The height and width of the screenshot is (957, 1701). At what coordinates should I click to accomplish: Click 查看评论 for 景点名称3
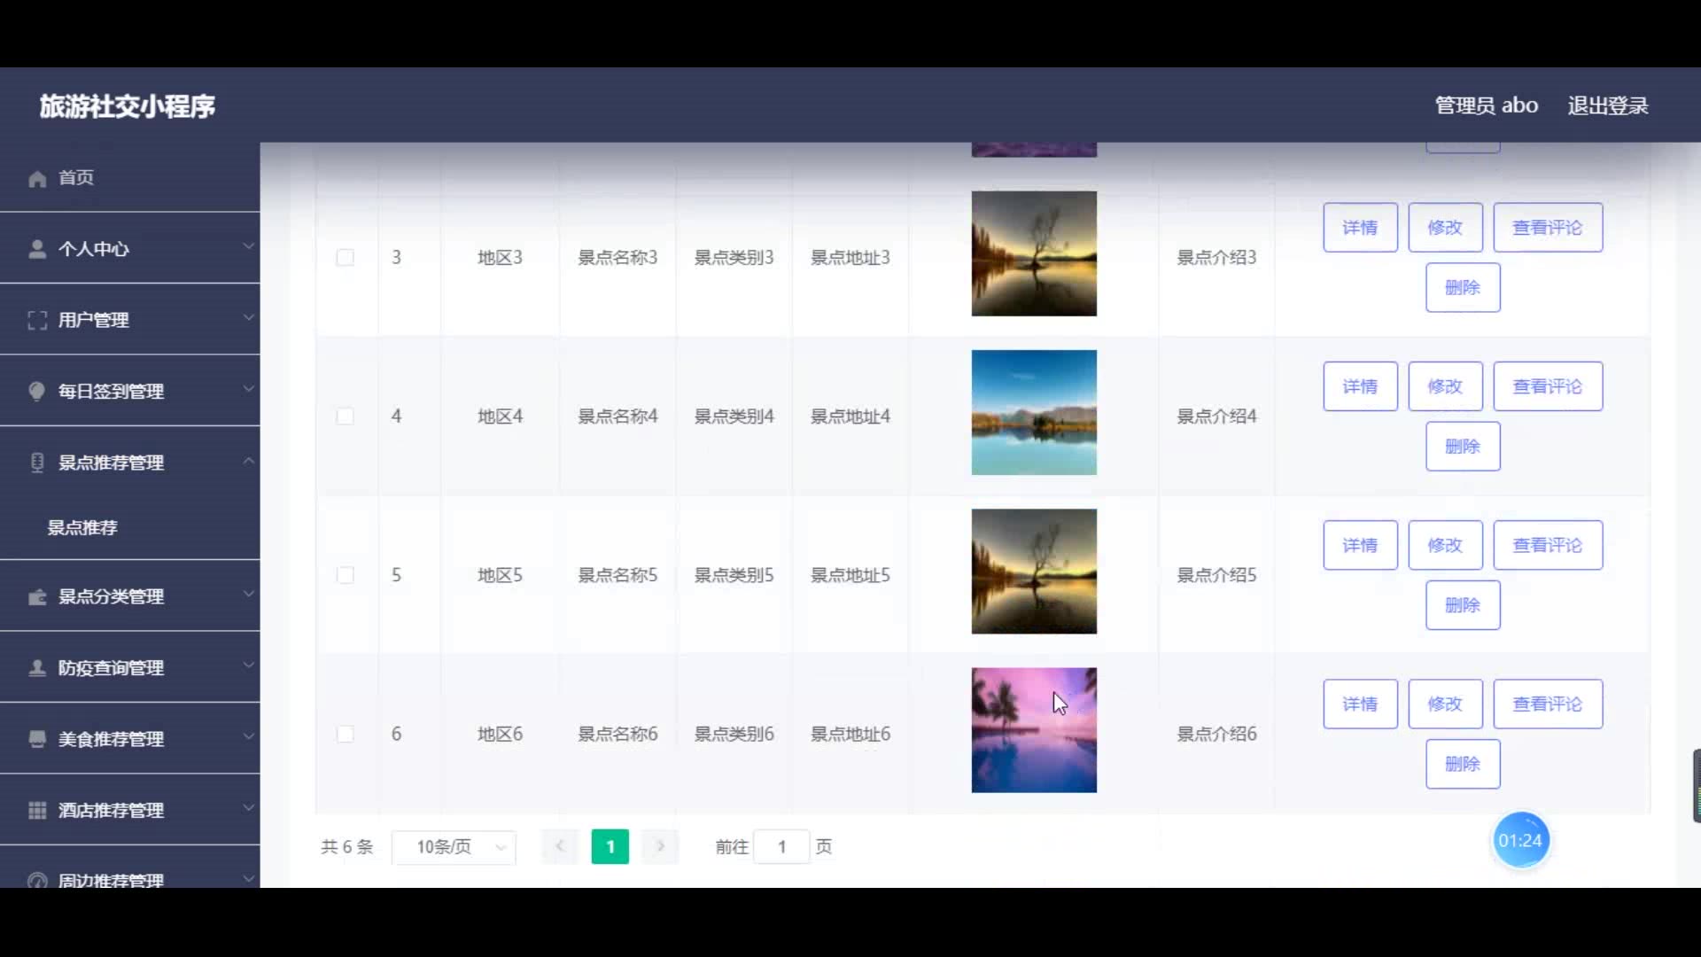click(1548, 228)
